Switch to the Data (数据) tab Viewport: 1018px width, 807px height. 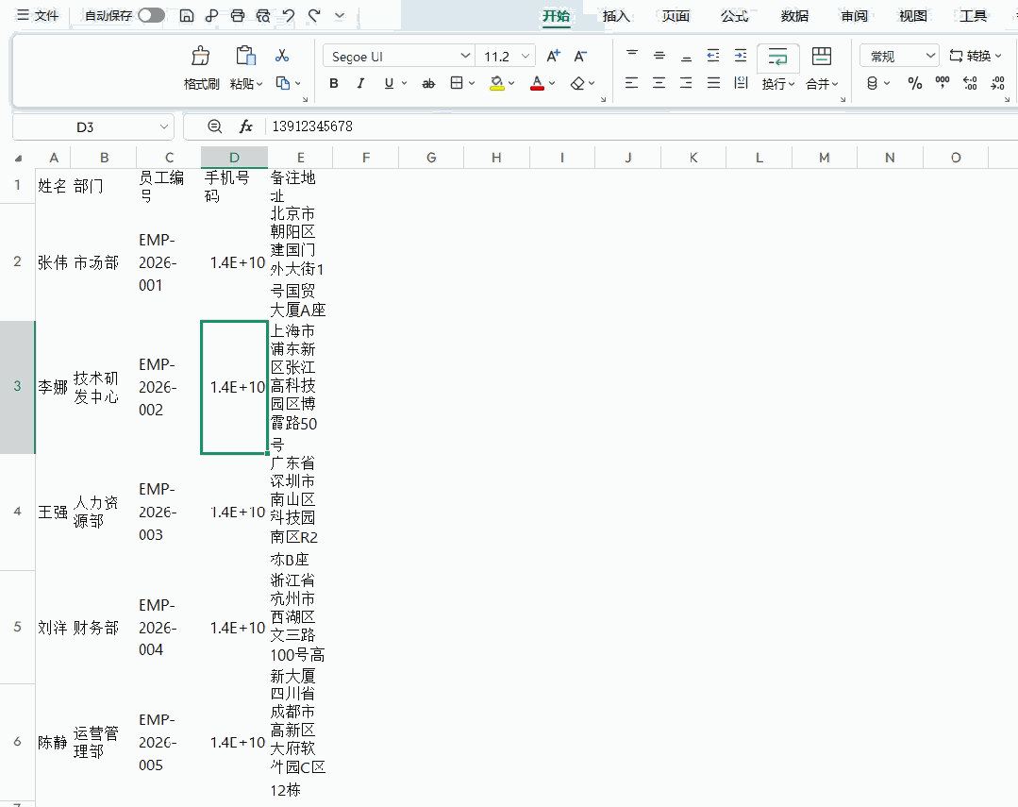(794, 16)
